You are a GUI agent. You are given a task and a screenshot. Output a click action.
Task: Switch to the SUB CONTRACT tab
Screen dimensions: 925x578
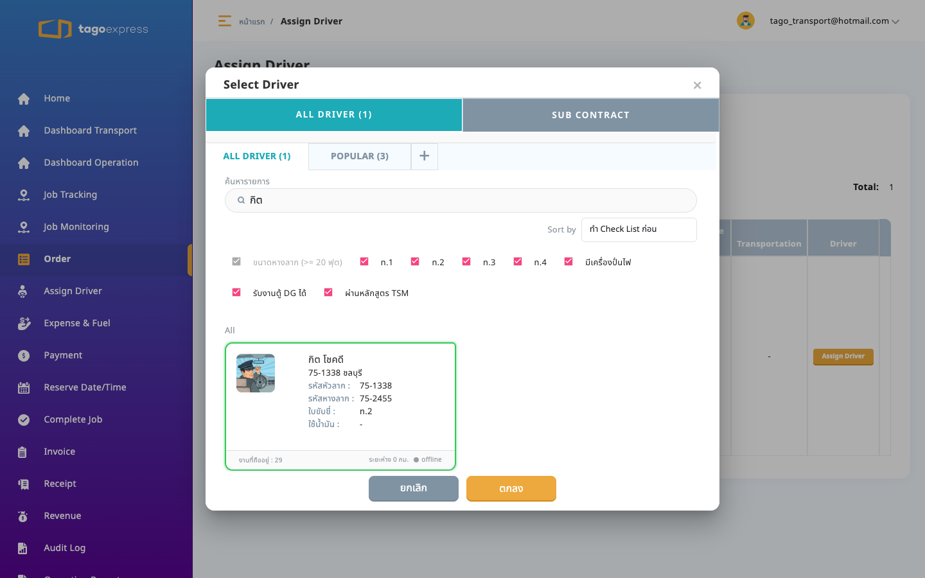point(590,115)
